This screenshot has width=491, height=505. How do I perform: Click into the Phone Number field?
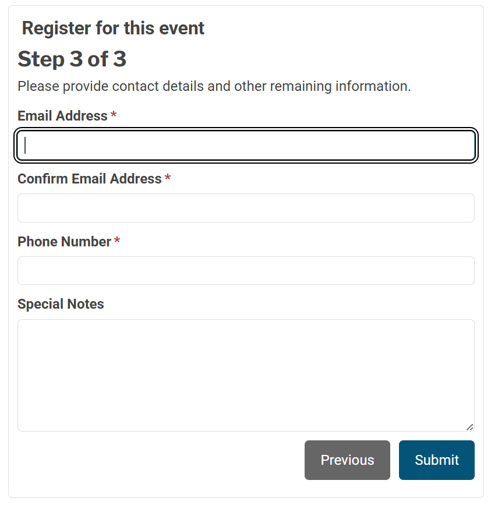click(x=246, y=271)
